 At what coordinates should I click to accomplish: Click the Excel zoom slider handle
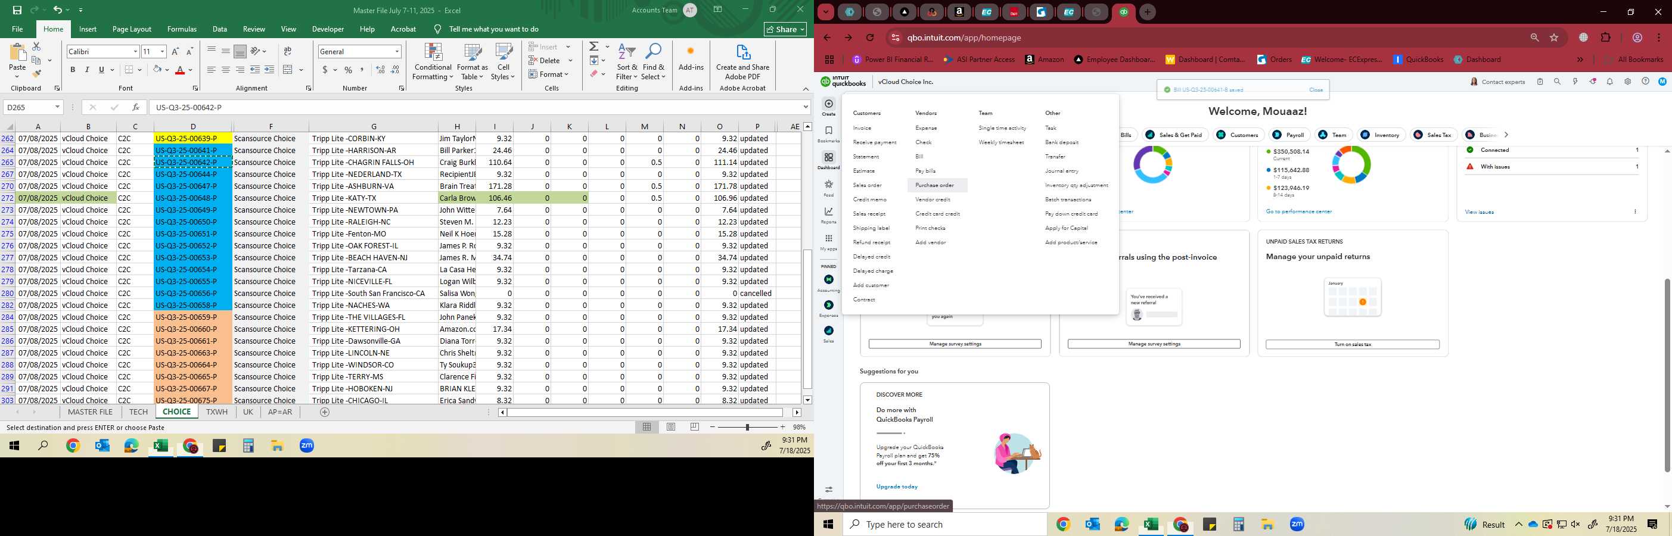[747, 427]
